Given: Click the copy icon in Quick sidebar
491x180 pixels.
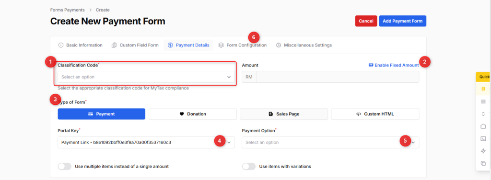Looking at the screenshot, I should pos(483,163).
